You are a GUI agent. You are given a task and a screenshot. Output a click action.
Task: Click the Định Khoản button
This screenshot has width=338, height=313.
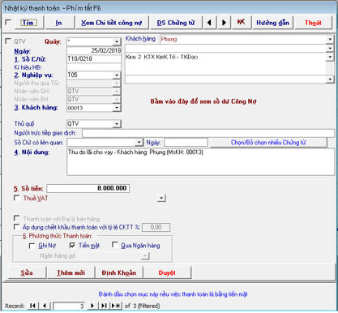119,272
